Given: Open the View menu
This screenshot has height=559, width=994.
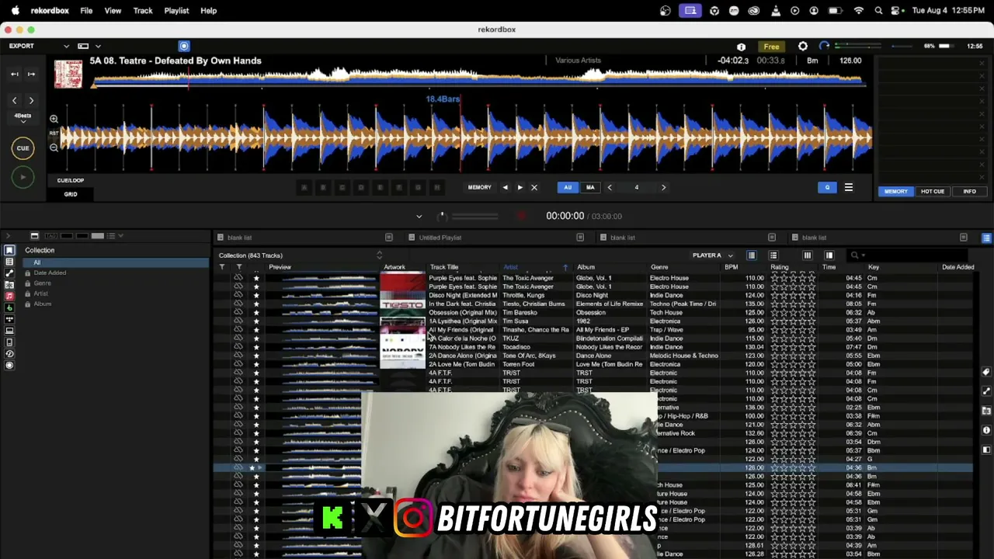Looking at the screenshot, I should coord(113,11).
